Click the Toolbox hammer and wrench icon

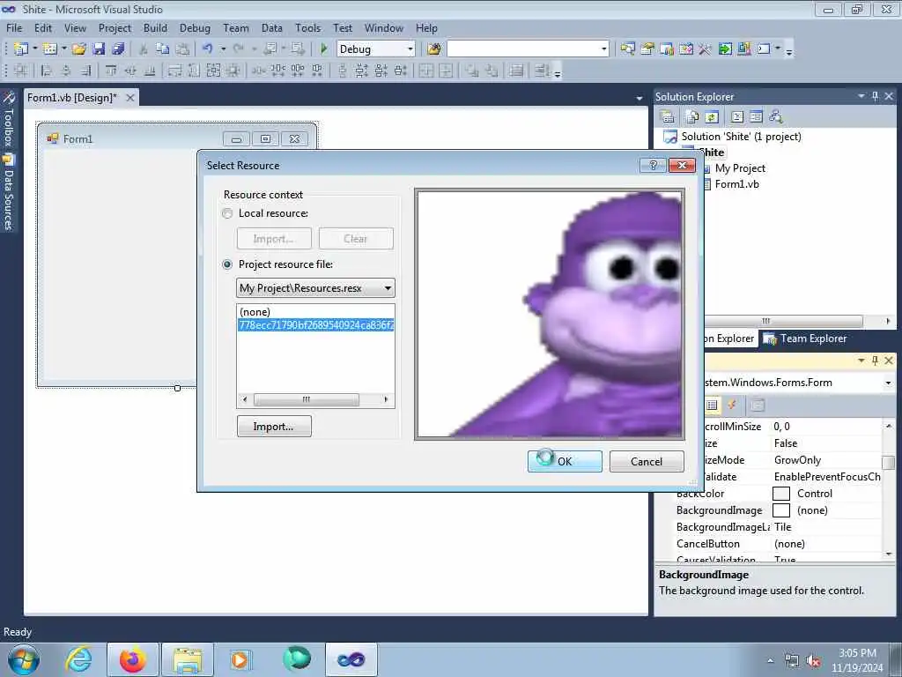coord(706,49)
